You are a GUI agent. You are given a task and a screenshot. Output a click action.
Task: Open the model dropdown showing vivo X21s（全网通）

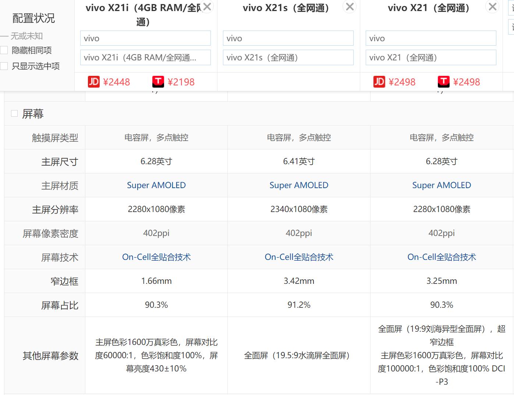point(288,57)
